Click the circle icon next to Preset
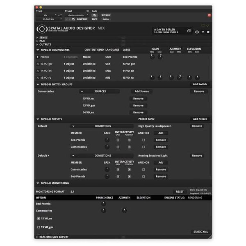The height and width of the screenshot is (246, 246). pyautogui.click(x=88, y=11)
